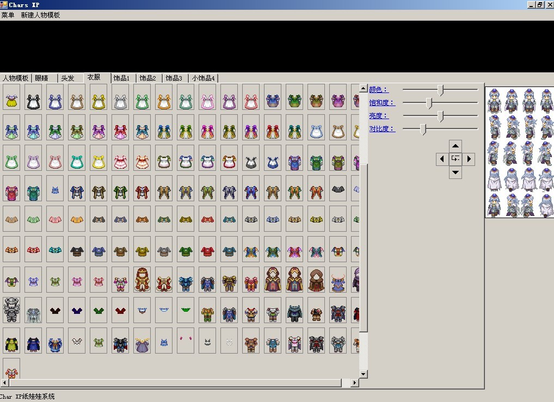
Task: Open the 新建人物模板 menu item
Action: point(40,15)
